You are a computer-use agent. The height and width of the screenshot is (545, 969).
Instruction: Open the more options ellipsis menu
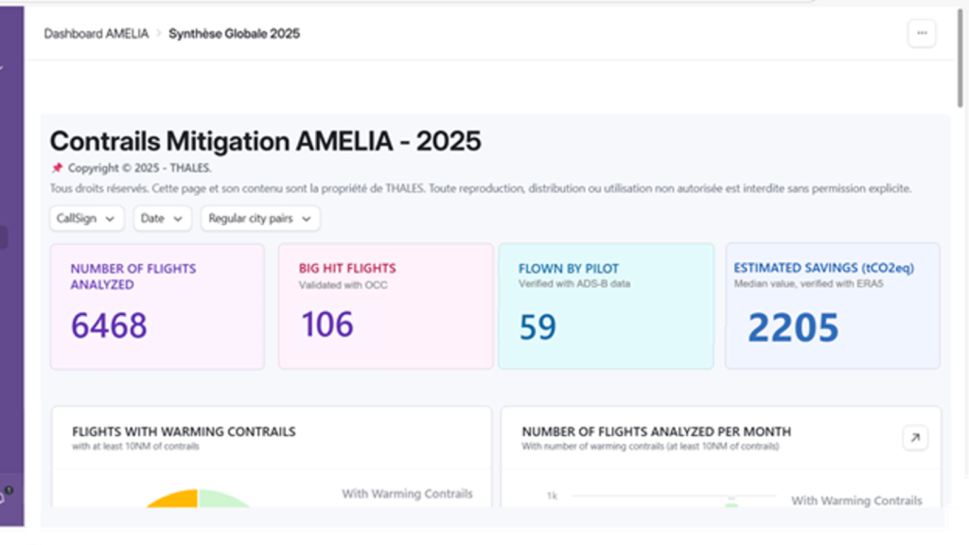pos(922,32)
